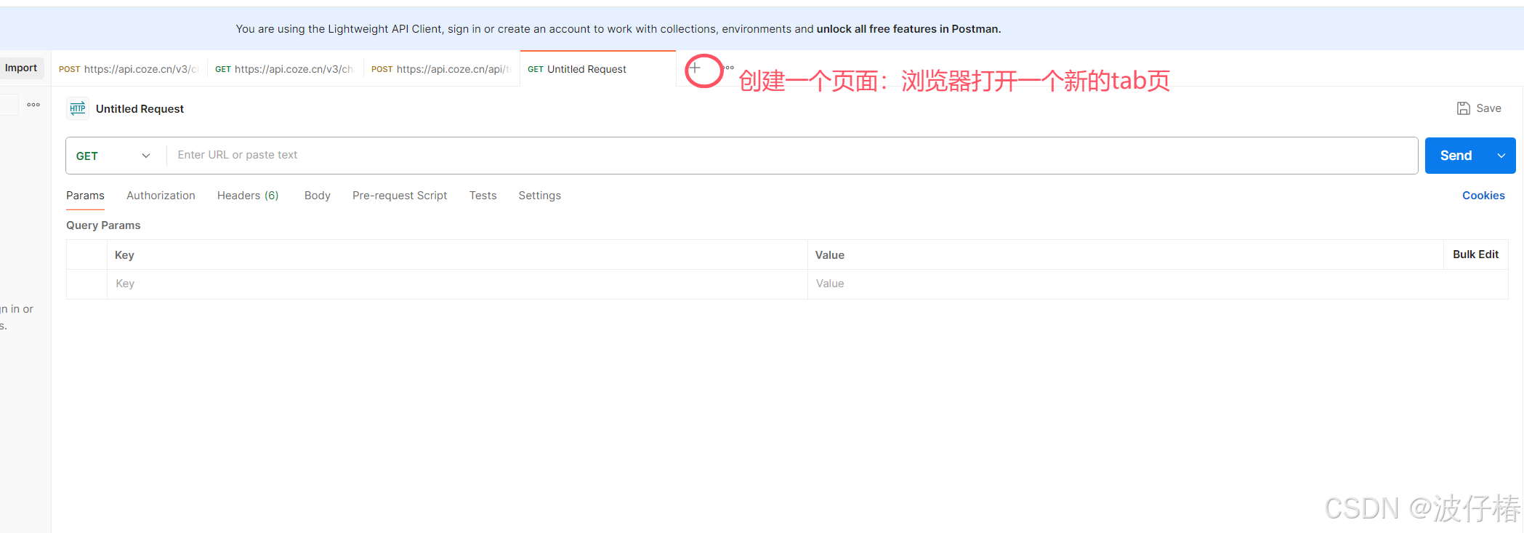Open the Headers (6) tab
Viewport: 1524px width, 533px height.
coord(248,196)
